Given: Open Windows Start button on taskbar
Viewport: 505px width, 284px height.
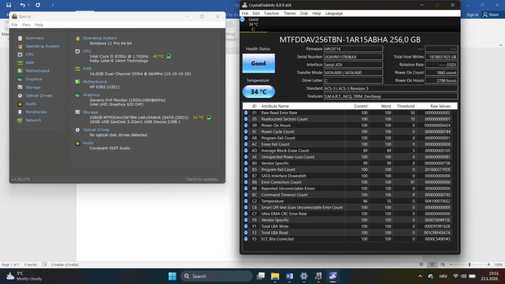Looking at the screenshot, I should [173, 276].
